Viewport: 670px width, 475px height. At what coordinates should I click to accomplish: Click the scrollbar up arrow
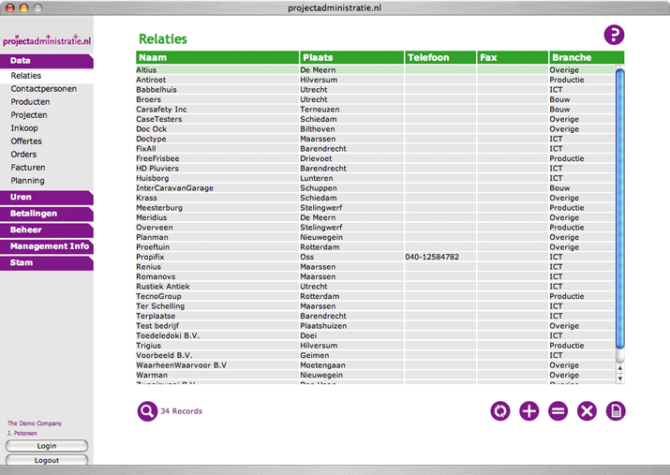[x=620, y=368]
